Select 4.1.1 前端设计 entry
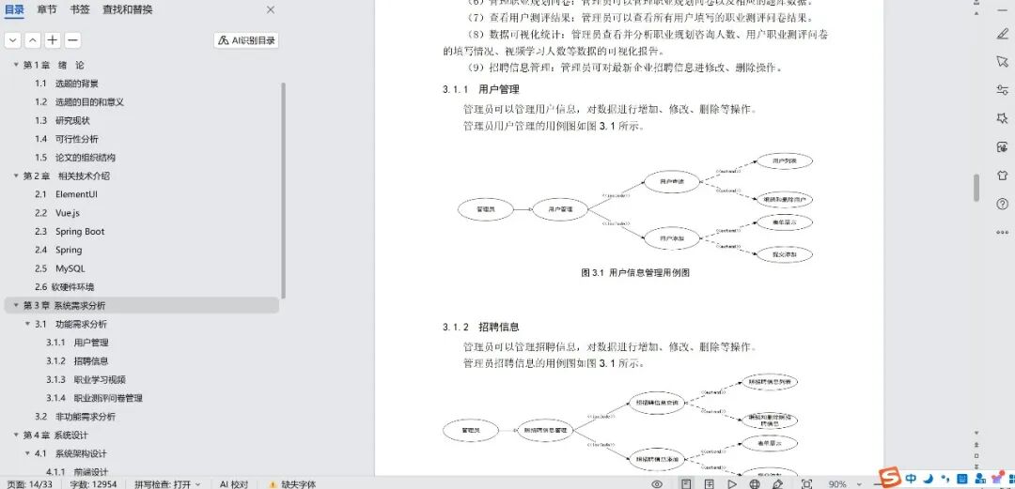Screen dimensions: 1015x489 (77, 472)
